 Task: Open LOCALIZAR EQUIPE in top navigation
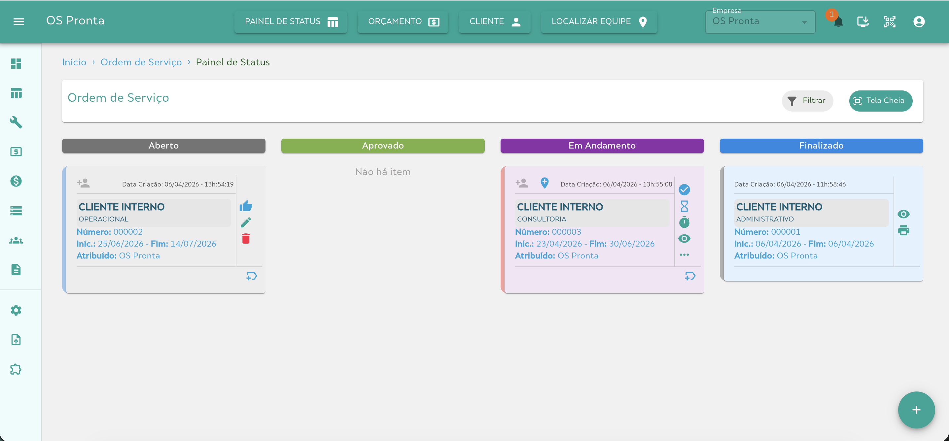(x=598, y=22)
